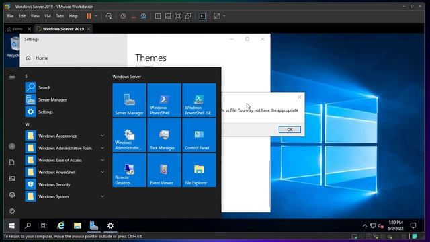The width and height of the screenshot is (430, 242).
Task: Open the Task Manager tile
Action: [x=164, y=135]
